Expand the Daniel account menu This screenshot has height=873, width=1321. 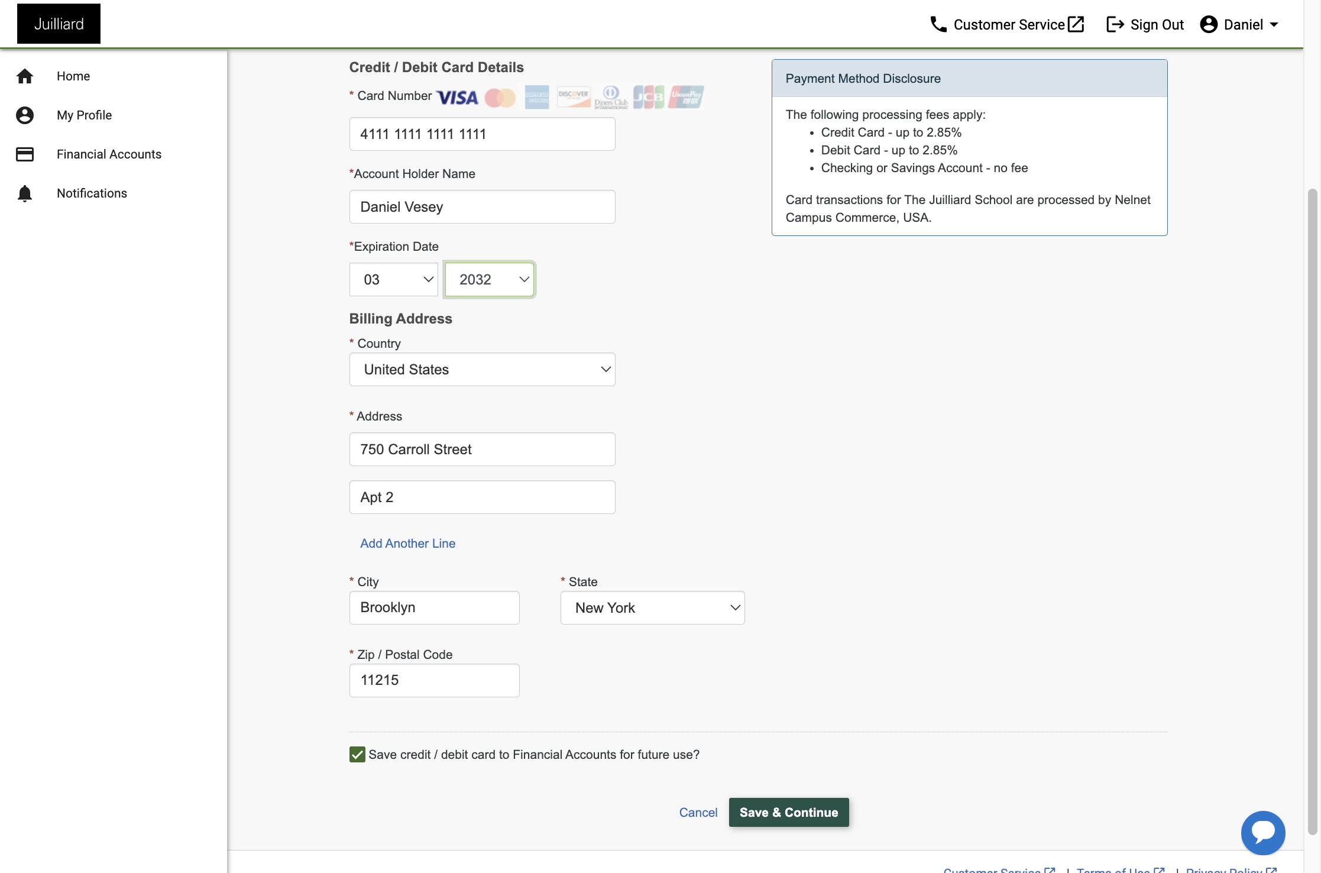pyautogui.click(x=1239, y=24)
